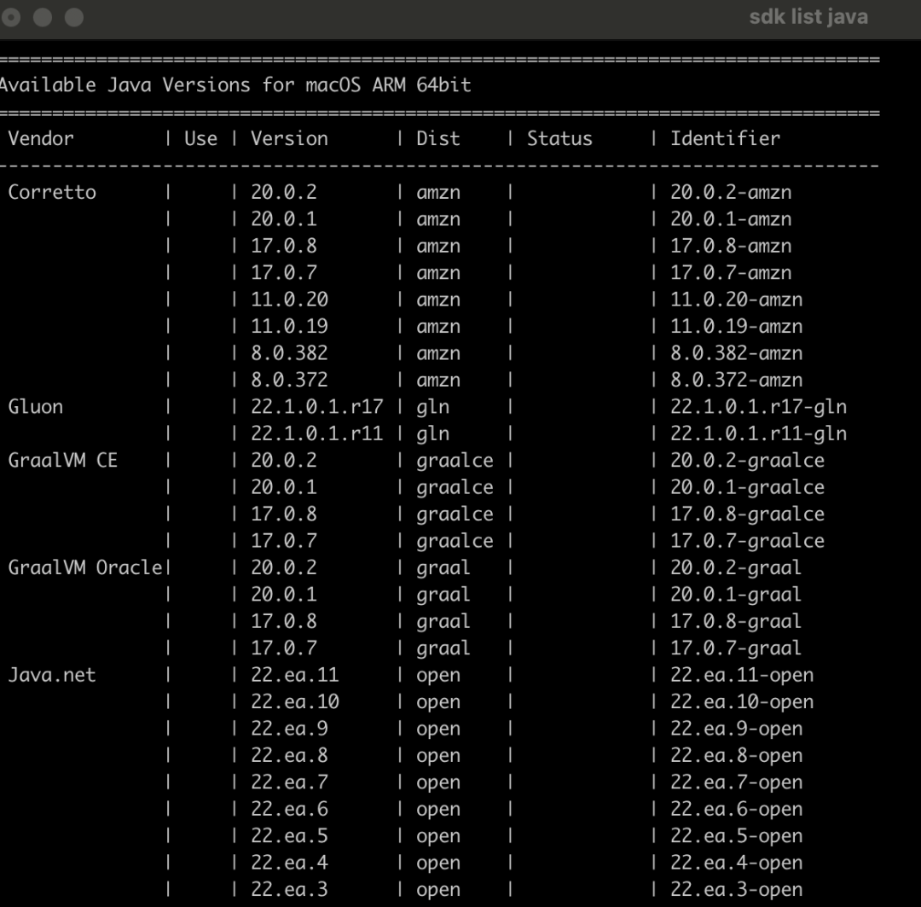Screen dimensions: 921x907
Task: Click the Status column header
Action: click(x=559, y=139)
